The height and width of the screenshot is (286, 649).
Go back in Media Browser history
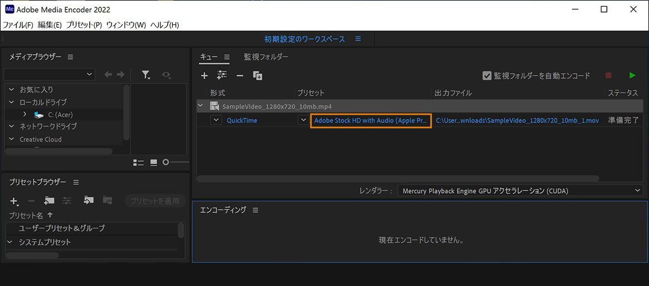[107, 74]
